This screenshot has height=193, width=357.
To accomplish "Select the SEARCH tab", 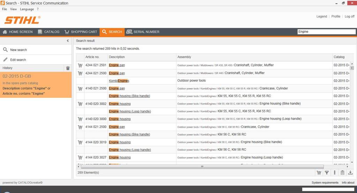I will (112, 32).
